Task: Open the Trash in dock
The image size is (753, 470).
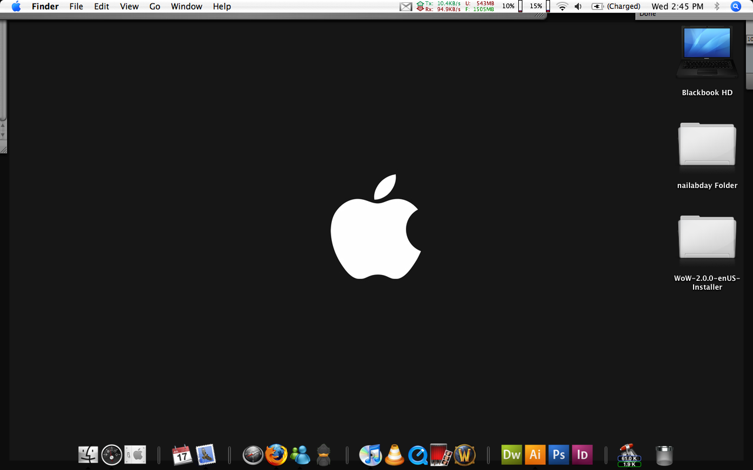Action: [664, 455]
